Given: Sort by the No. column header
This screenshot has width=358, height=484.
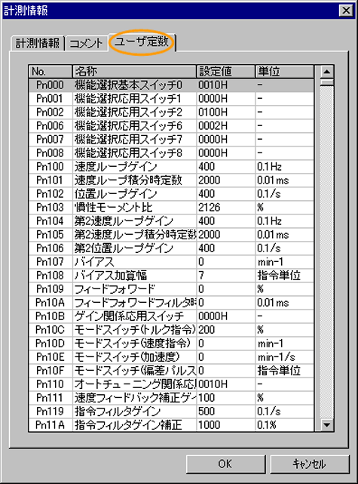Looking at the screenshot, I should tap(50, 72).
